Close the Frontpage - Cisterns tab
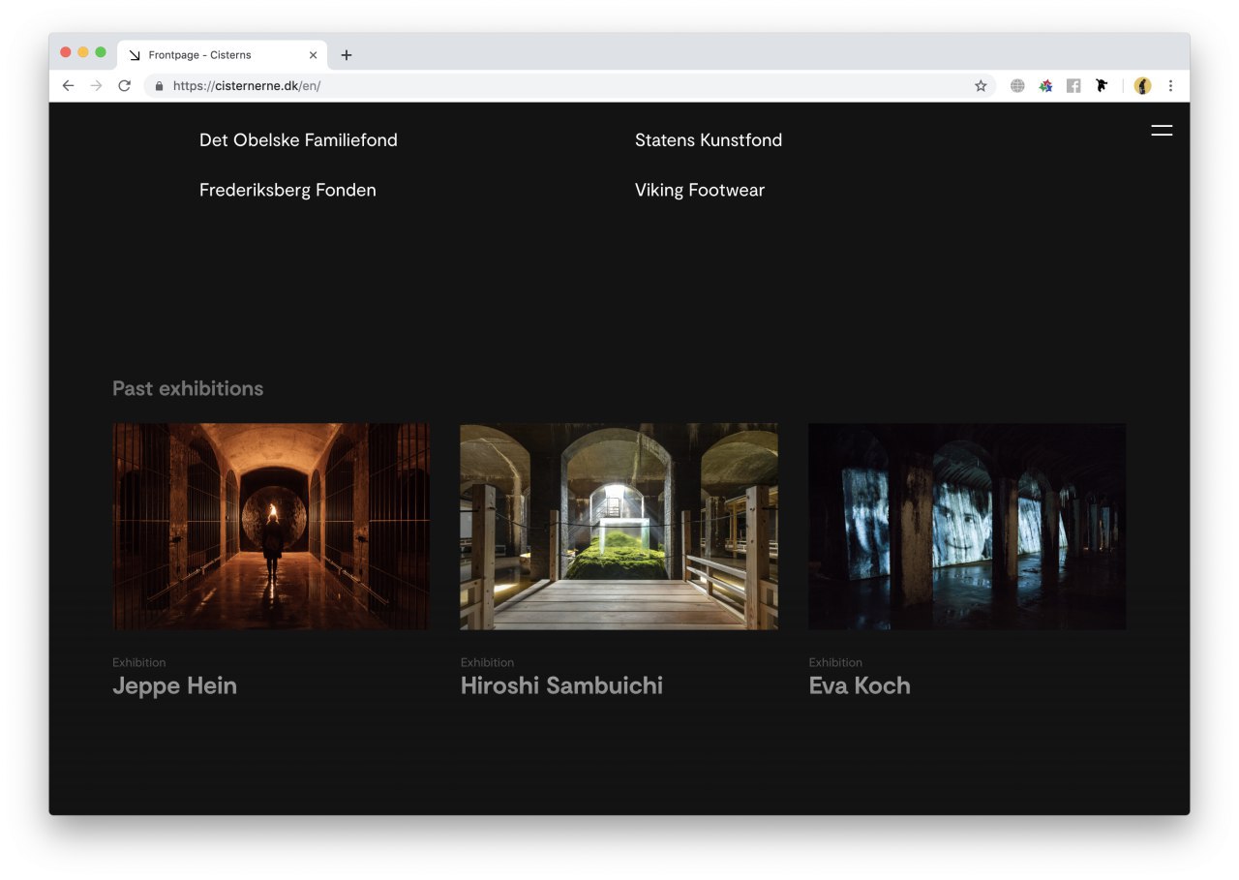 (313, 55)
